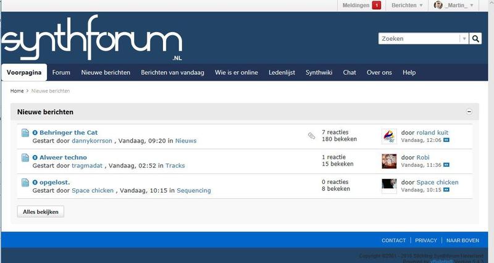Open the Tracks forum section
Image resolution: width=494 pixels, height=263 pixels.
coord(175,165)
